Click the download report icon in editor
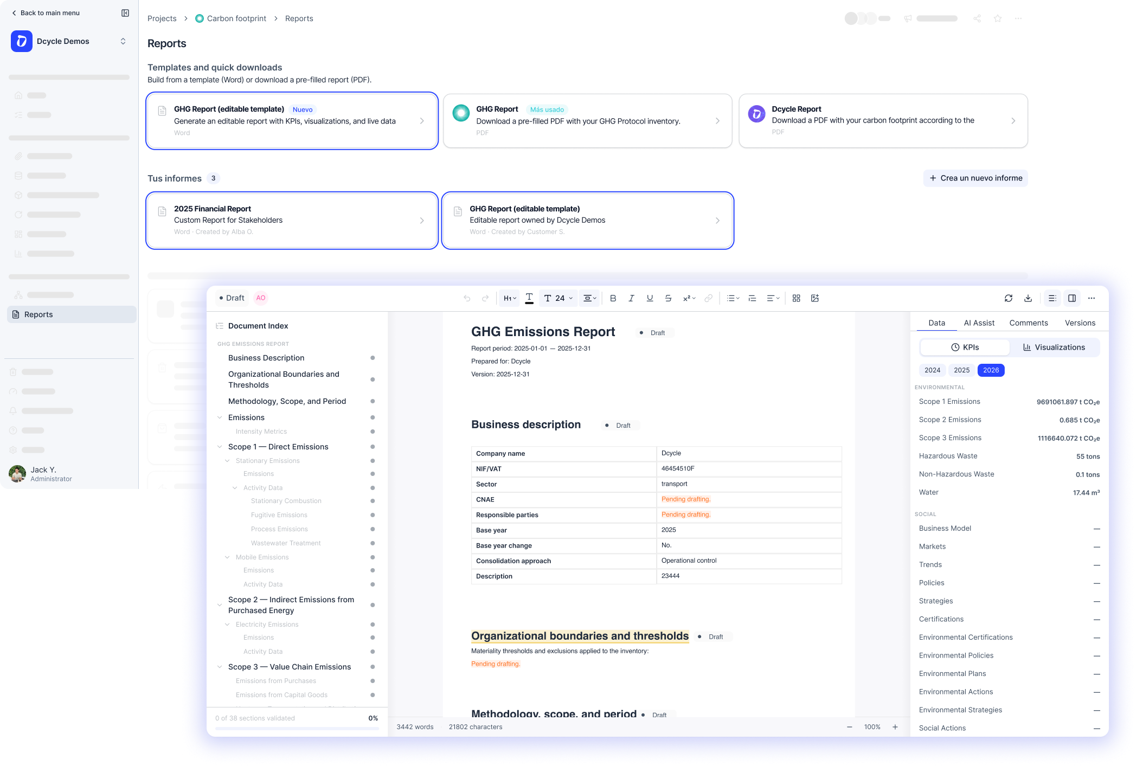This screenshot has height=766, width=1136. [x=1028, y=298]
